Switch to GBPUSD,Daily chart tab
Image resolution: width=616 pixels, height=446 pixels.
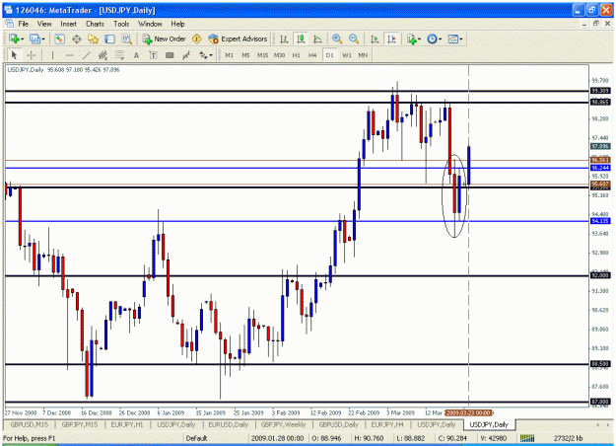(x=339, y=424)
